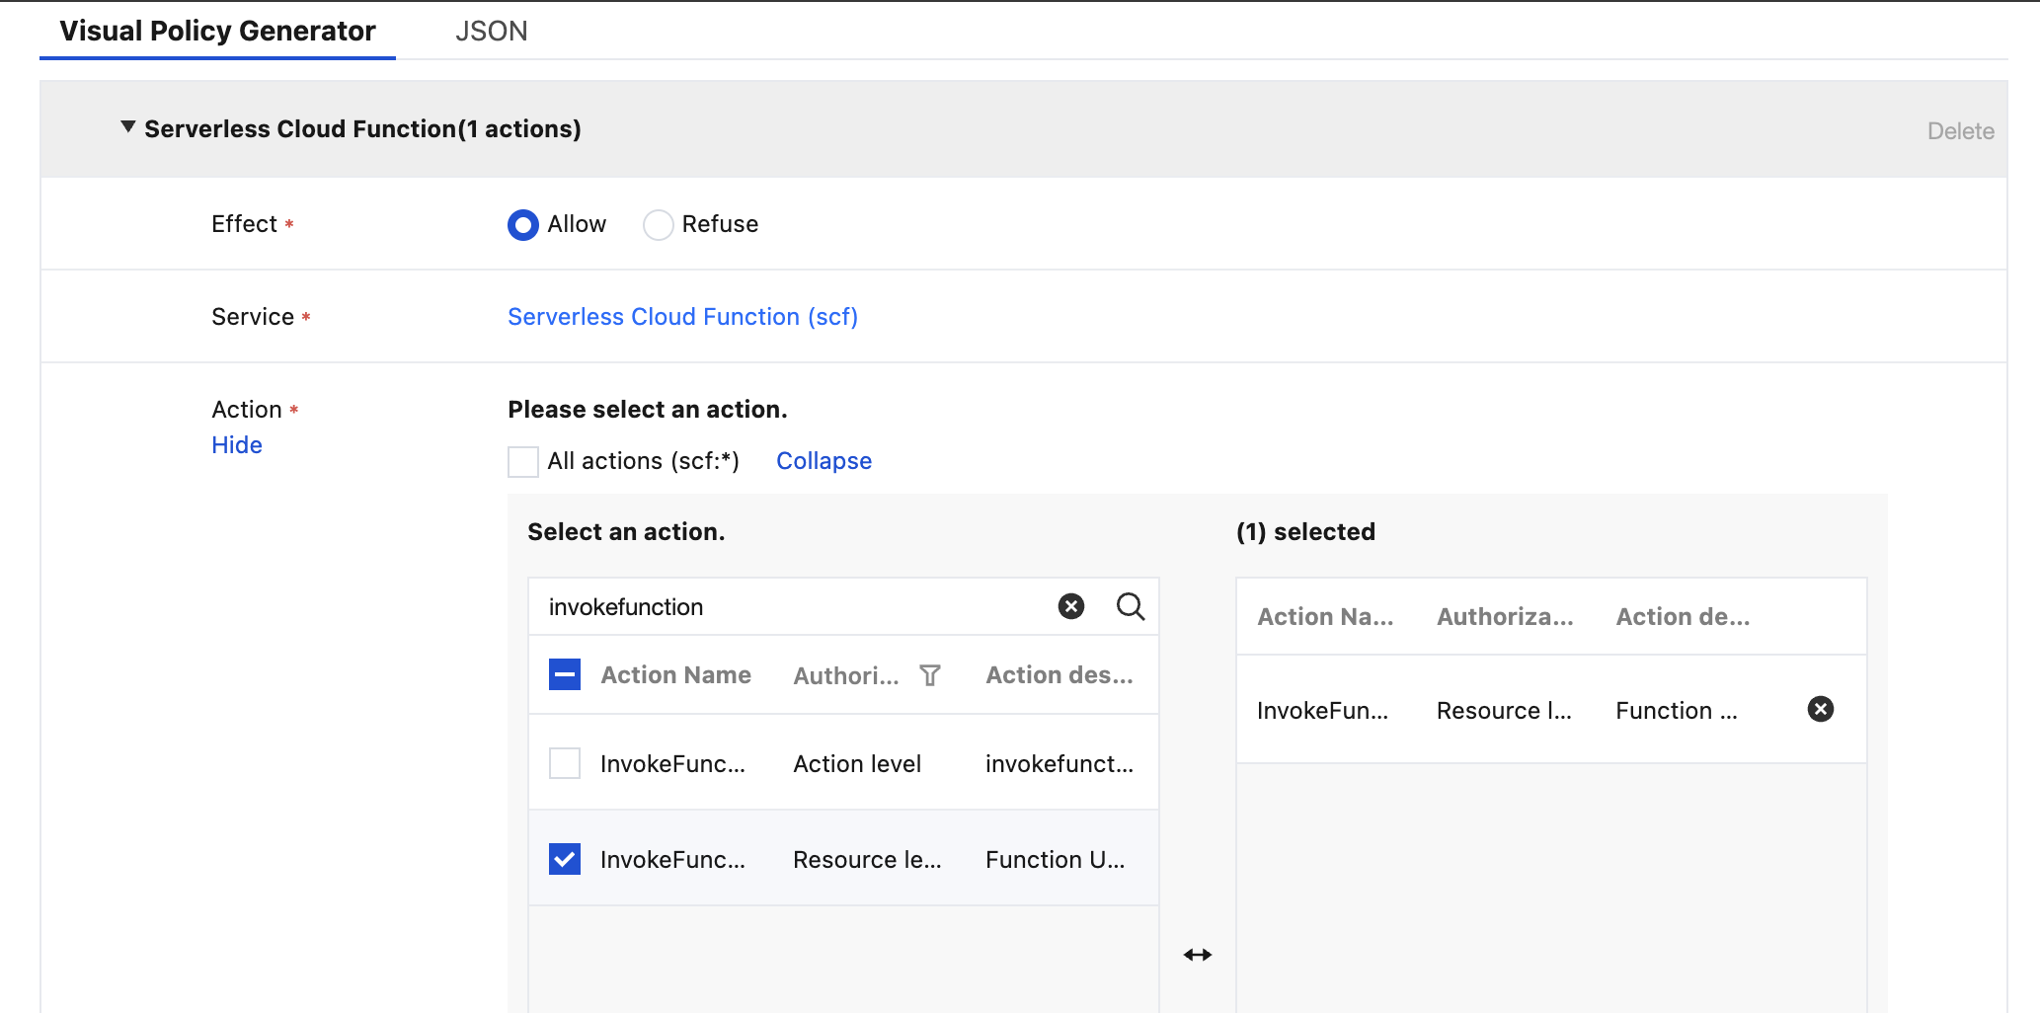Select the Refuse effect radio button
Viewport: 2040px width, 1013px height.
[x=658, y=225]
